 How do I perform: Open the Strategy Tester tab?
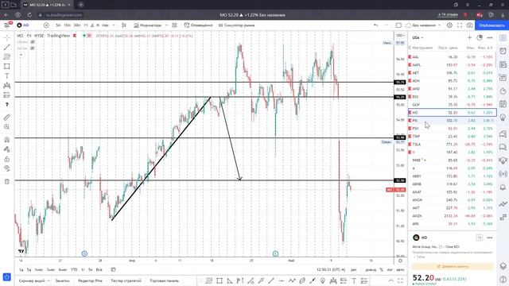tap(126, 280)
